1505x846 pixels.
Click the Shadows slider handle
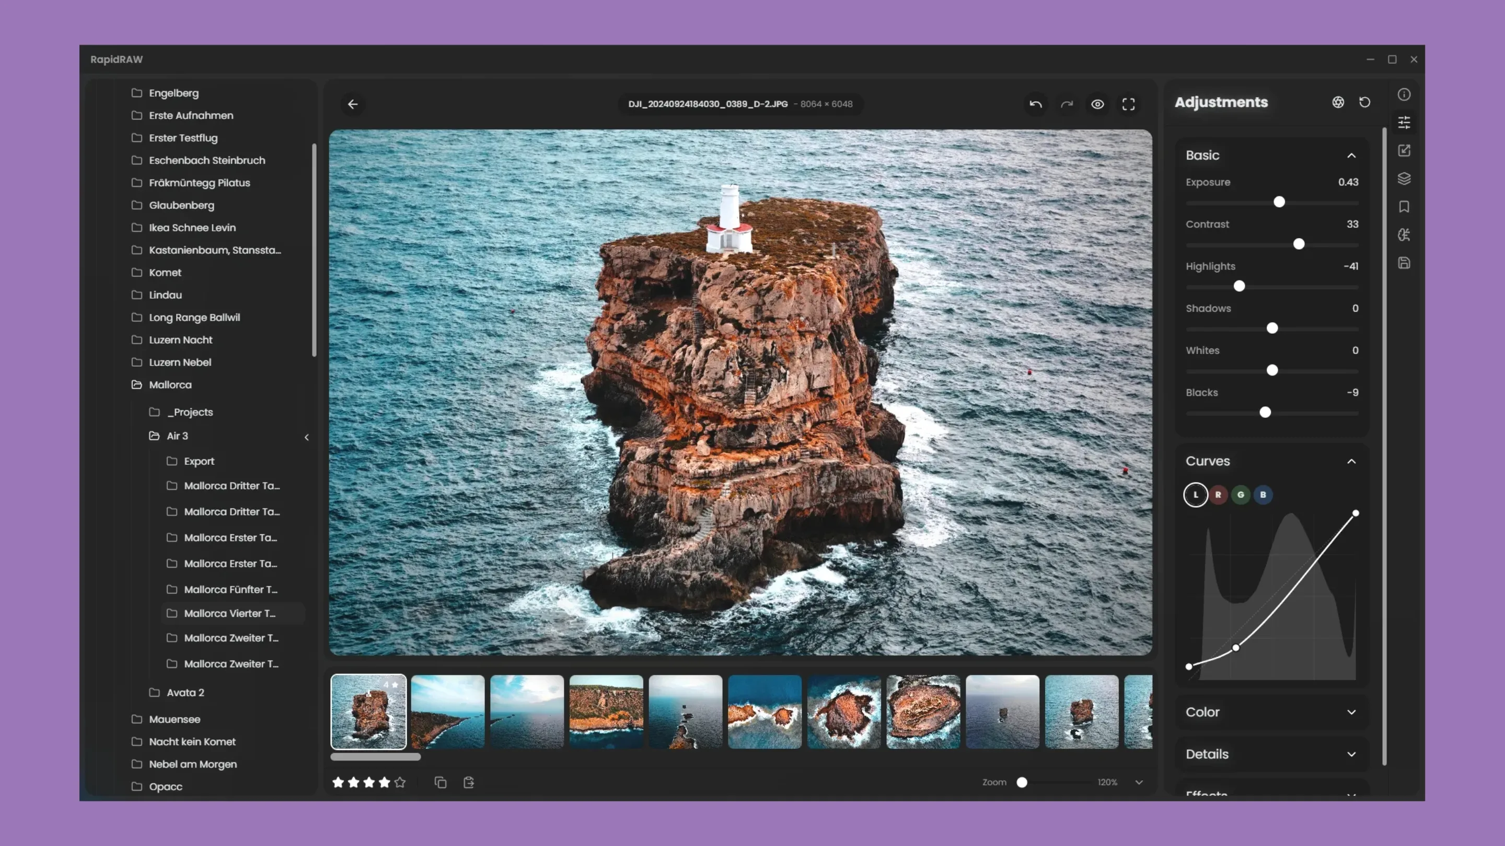tap(1272, 328)
